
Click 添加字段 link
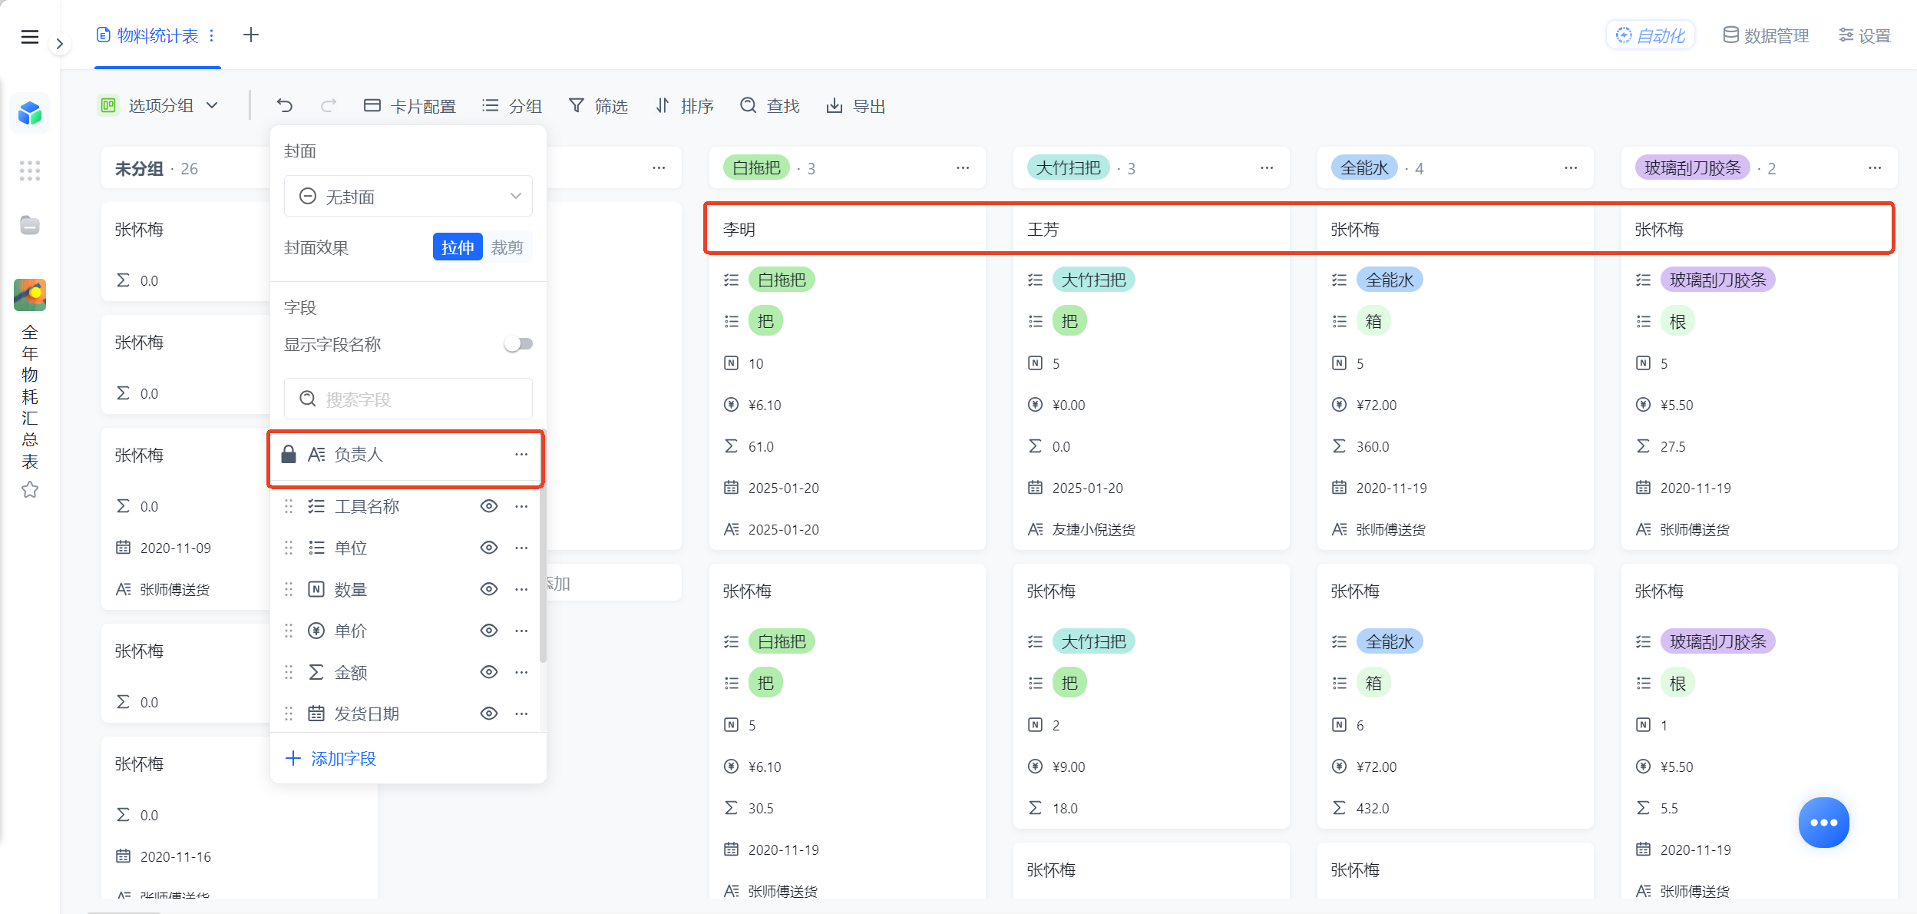coord(331,759)
